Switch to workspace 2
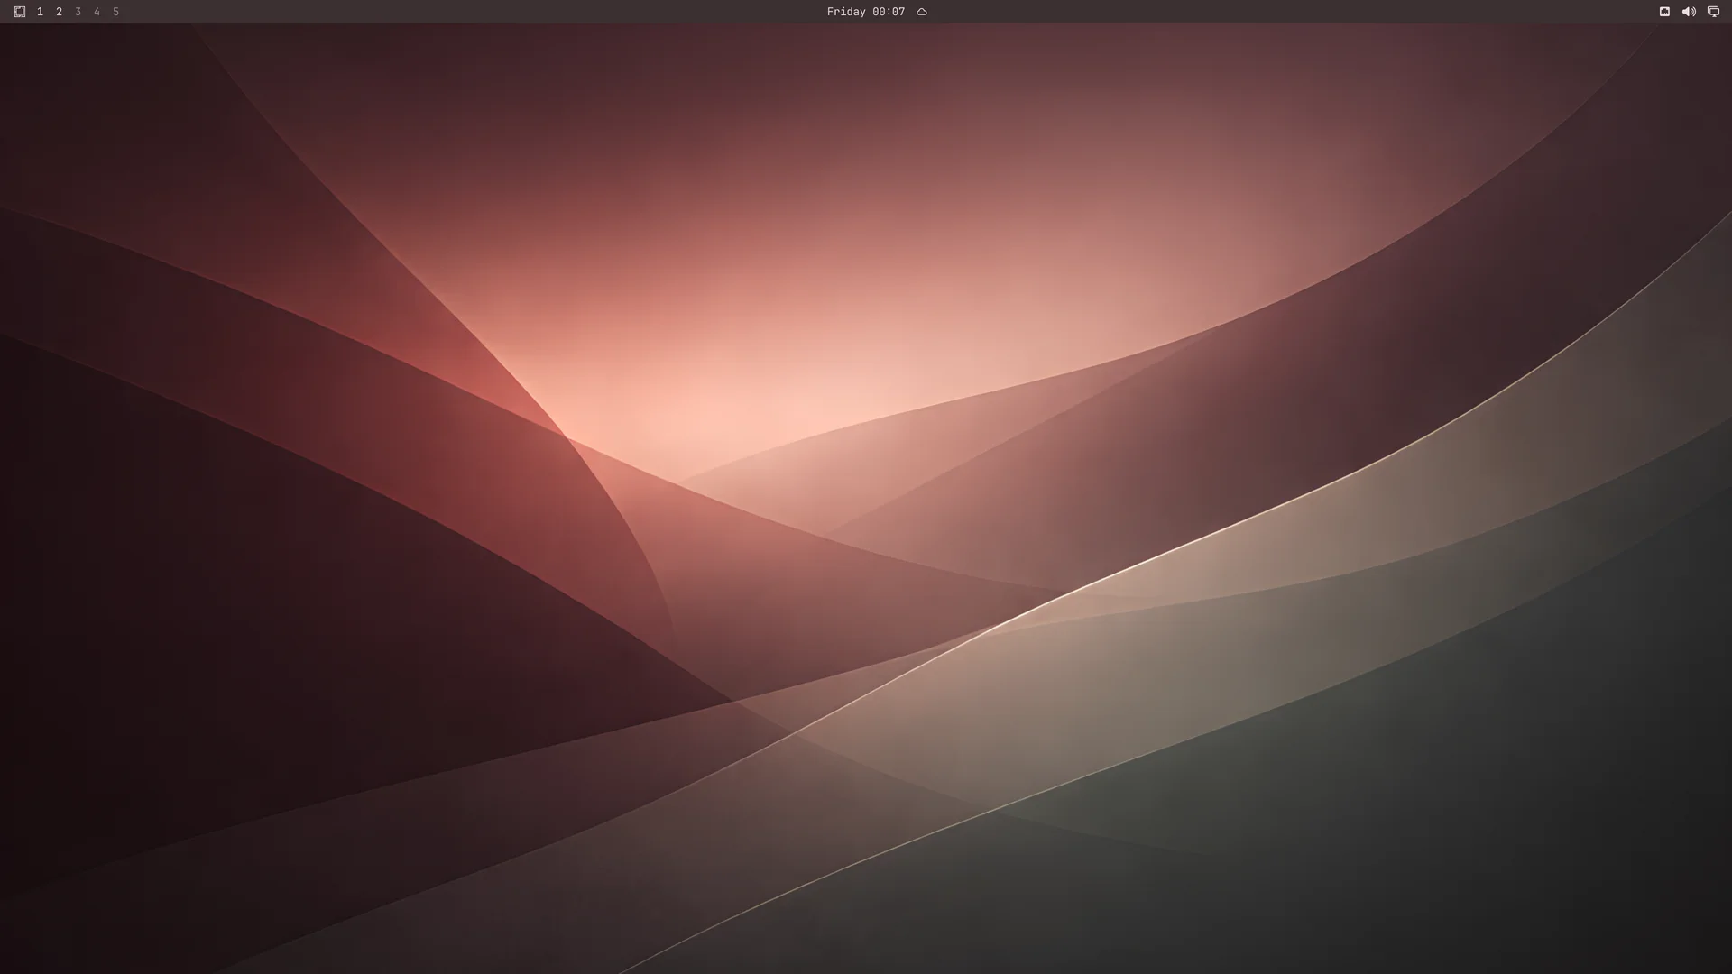 (x=59, y=12)
